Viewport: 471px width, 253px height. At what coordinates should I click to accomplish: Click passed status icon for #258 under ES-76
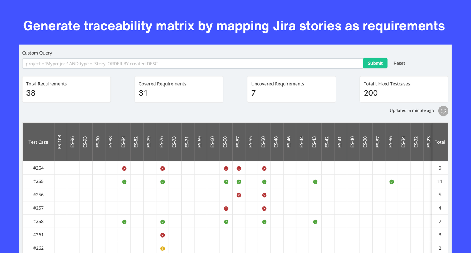[x=163, y=222]
